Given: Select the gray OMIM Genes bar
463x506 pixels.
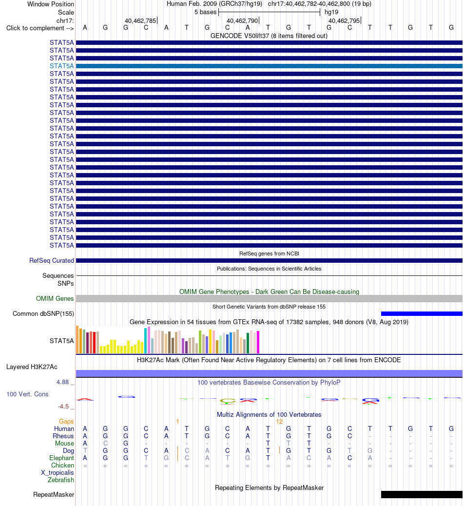Looking at the screenshot, I should [269, 298].
